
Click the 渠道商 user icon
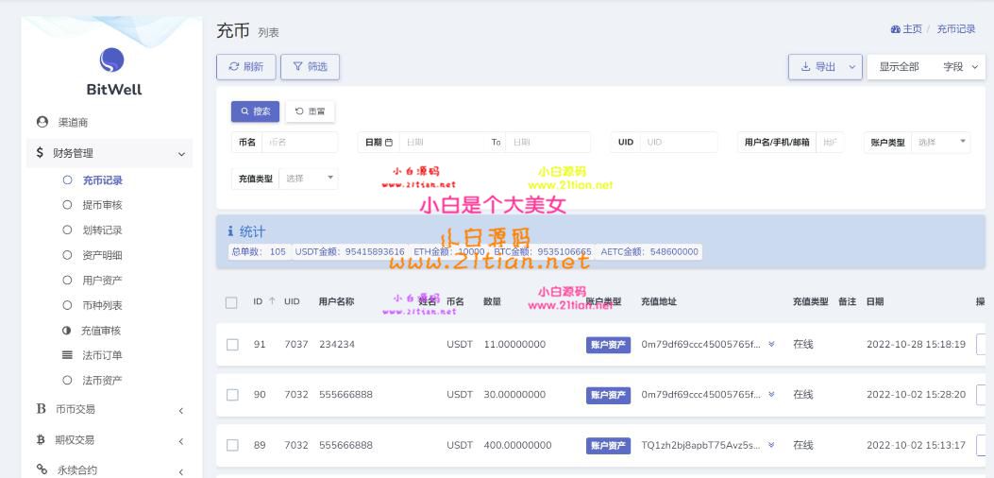[x=42, y=122]
